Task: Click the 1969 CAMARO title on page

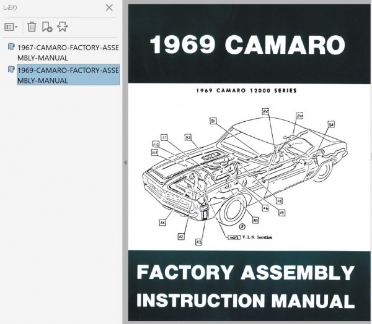Action: tap(247, 45)
